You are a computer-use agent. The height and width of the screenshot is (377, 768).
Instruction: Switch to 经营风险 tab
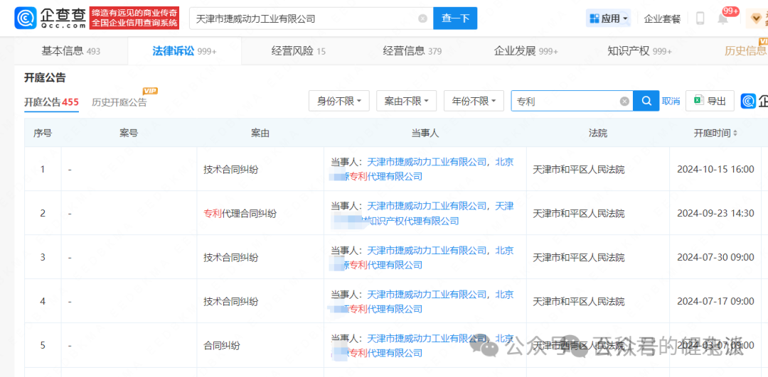pyautogui.click(x=298, y=51)
